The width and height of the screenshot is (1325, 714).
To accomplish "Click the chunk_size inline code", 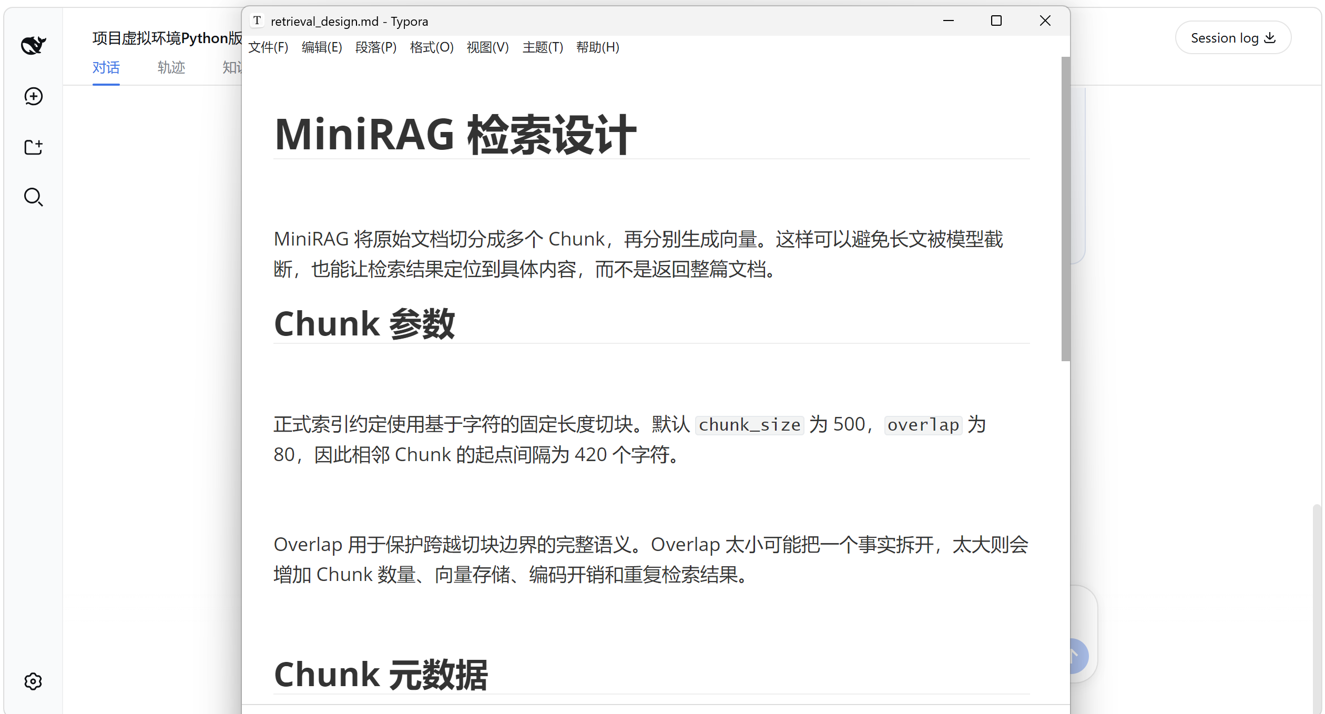I will tap(749, 424).
